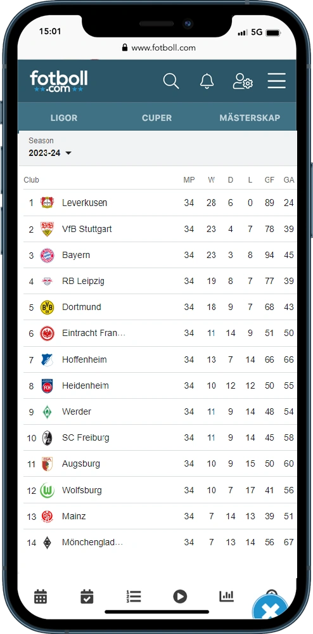Open Leverkusen club row
This screenshot has height=634, width=313.
(x=160, y=203)
